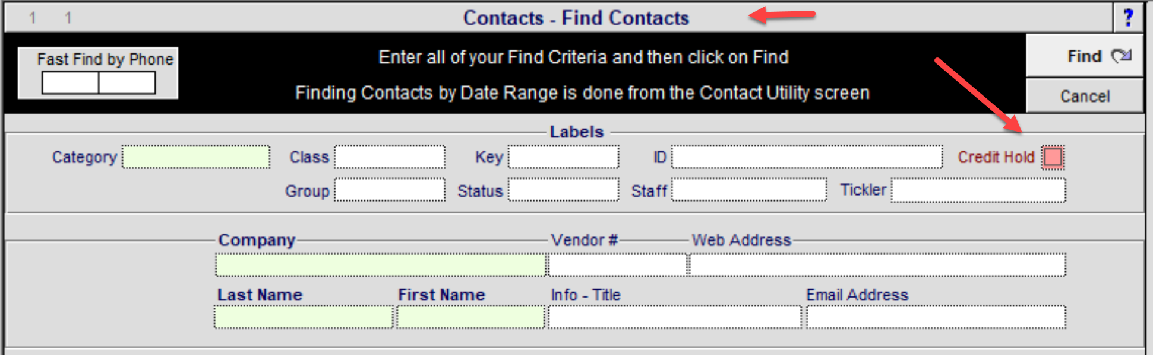Click the Find button
Screen dimensions: 1153x355
(x=1085, y=56)
